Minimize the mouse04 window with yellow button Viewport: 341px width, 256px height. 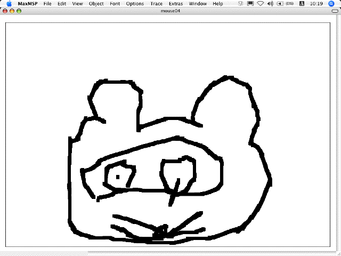[12, 11]
